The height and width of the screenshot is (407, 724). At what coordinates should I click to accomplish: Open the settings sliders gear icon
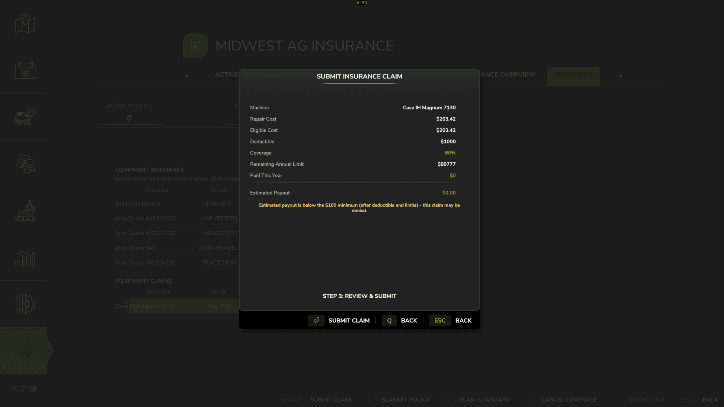(x=25, y=304)
